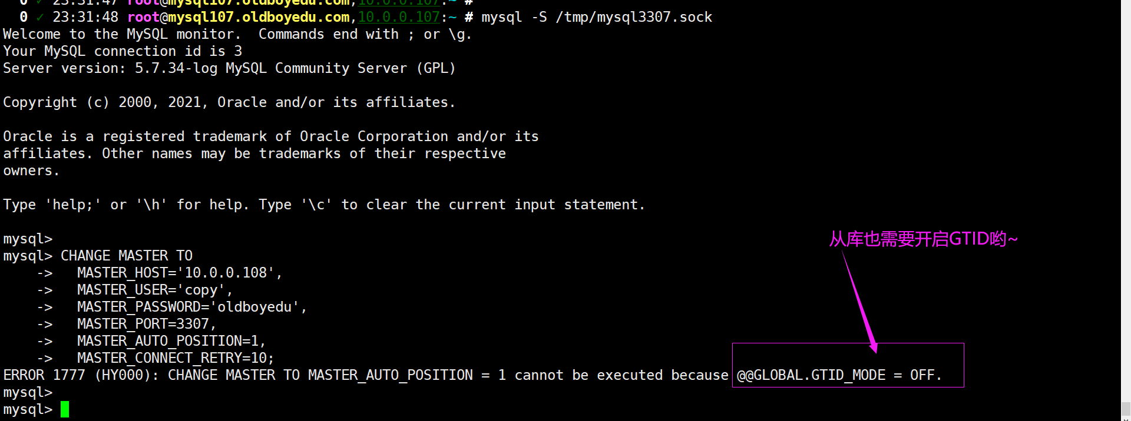Click the MASTER_HOST='10.0.0.108' line

(x=179, y=273)
